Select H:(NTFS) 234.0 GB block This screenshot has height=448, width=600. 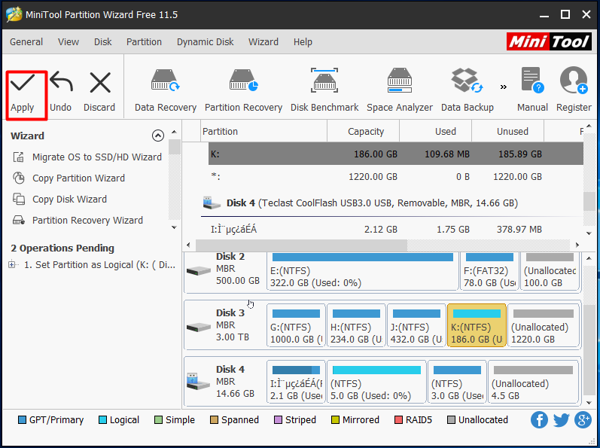pyautogui.click(x=356, y=325)
